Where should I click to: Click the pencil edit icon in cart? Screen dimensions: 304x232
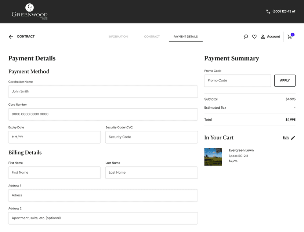[293, 138]
